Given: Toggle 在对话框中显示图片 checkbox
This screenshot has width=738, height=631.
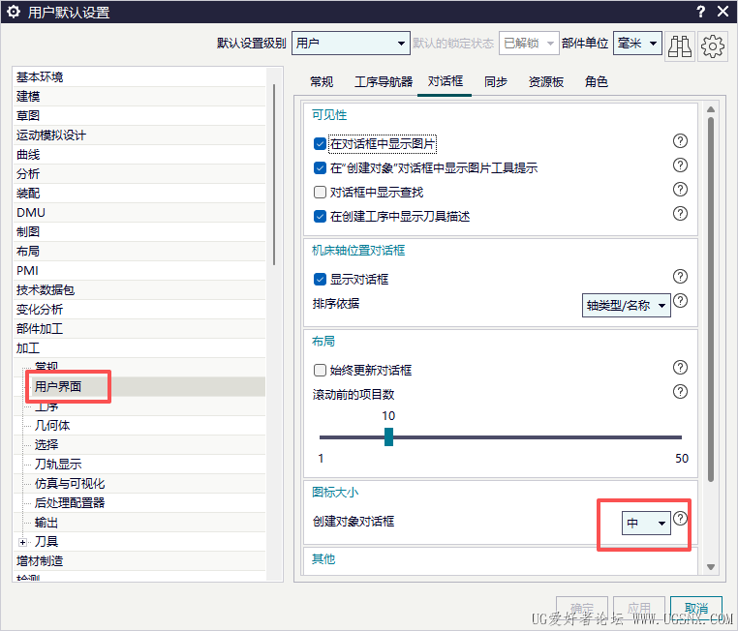Looking at the screenshot, I should [x=320, y=143].
